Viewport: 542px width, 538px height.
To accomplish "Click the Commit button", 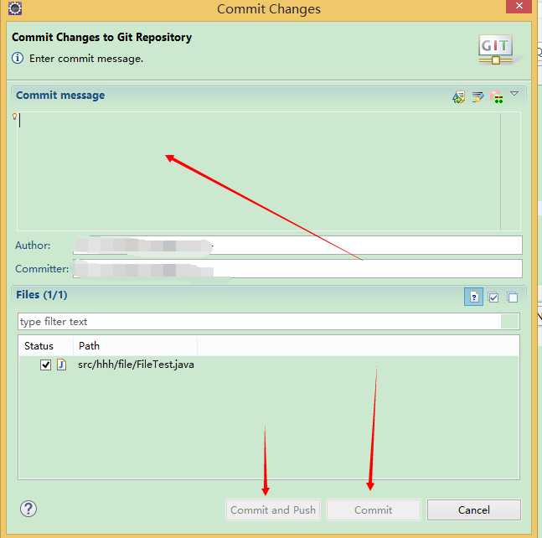I will tap(374, 510).
